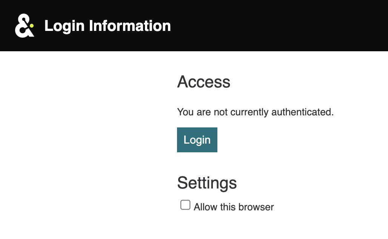Click the word 'not' in authentication message
The width and height of the screenshot is (388, 239).
[x=220, y=112]
